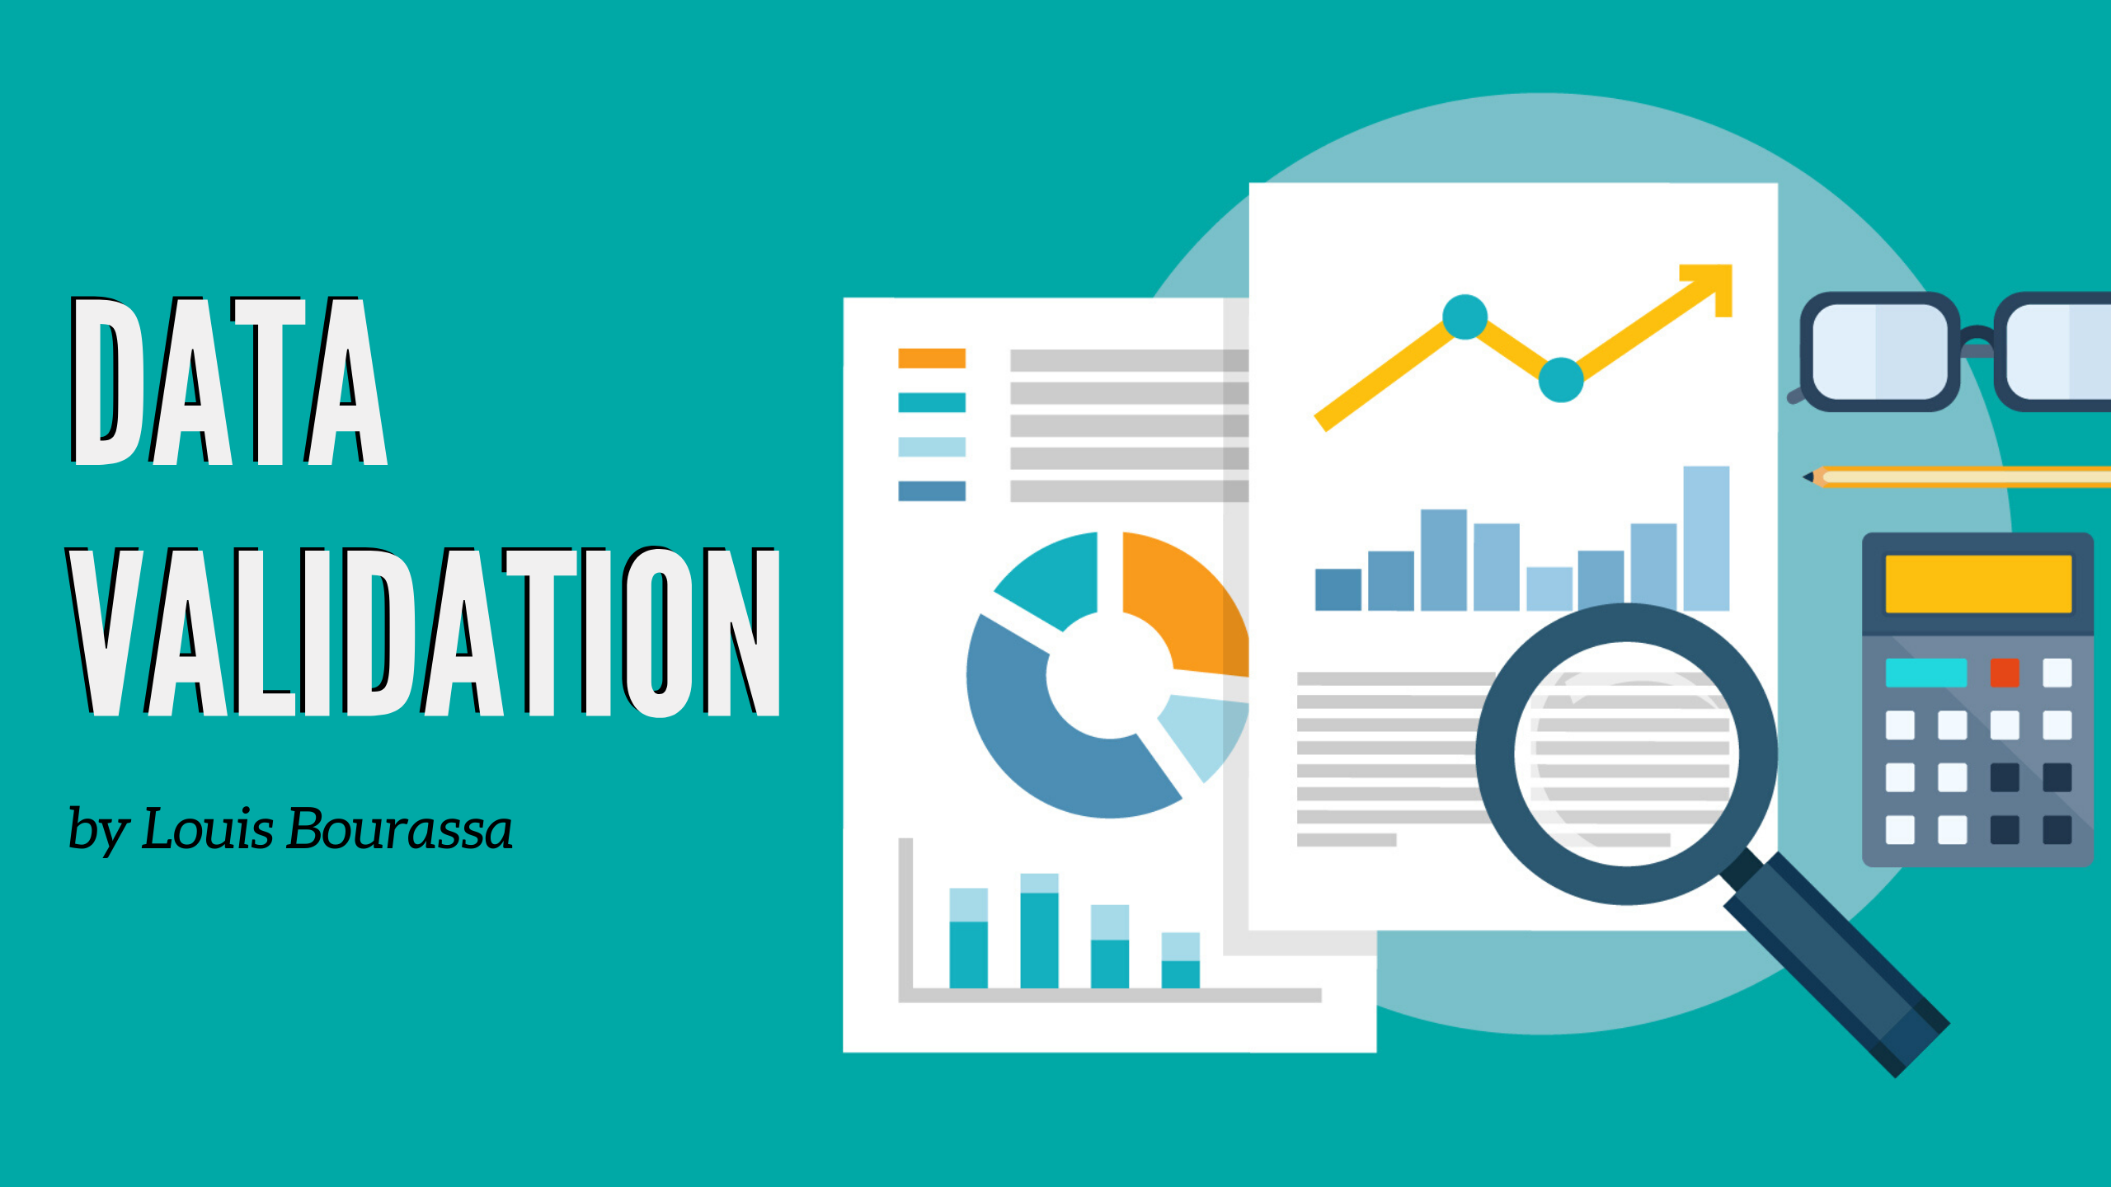Select the eyeglasses review icon
The image size is (2111, 1187).
(x=1958, y=348)
